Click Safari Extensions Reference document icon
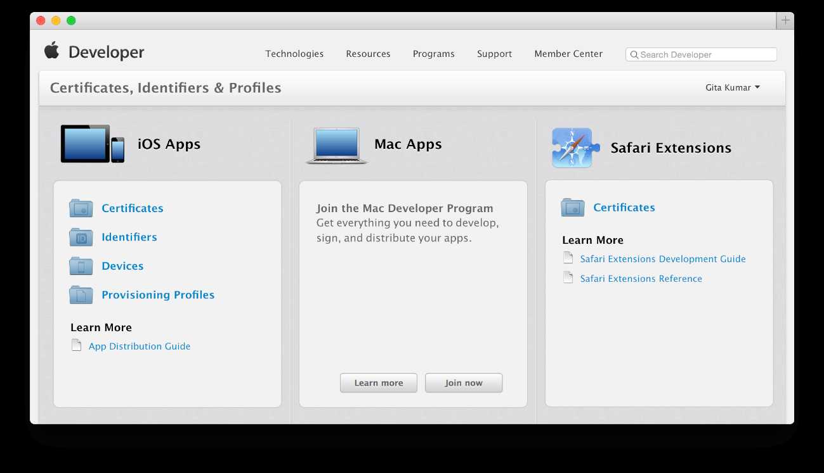The image size is (824, 473). (568, 278)
